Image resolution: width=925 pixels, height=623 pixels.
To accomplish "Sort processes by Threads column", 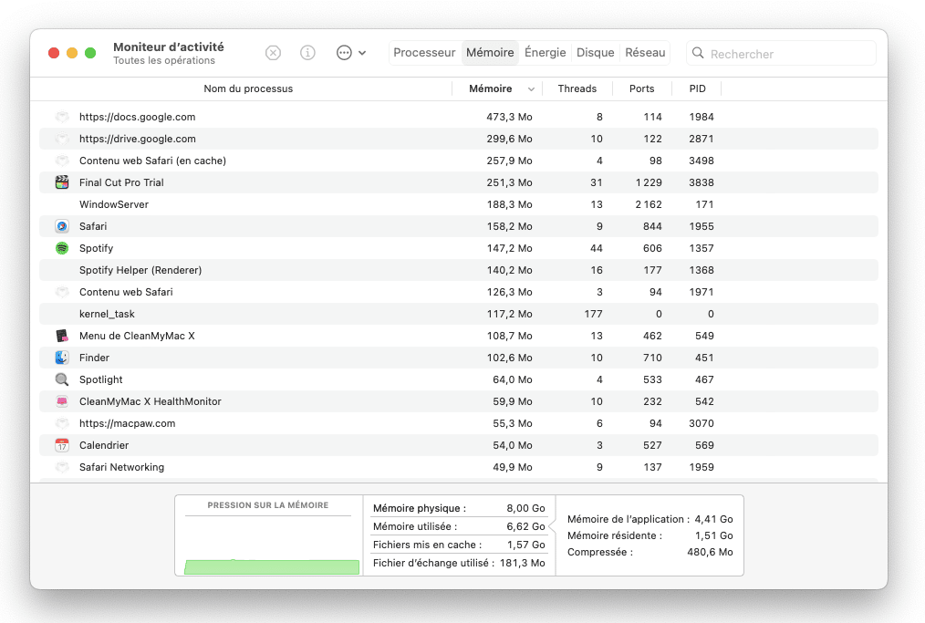I will coord(577,88).
